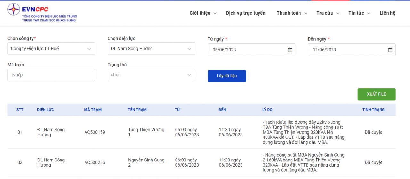410x179 pixels.
Task: Open the Trạng thái dropdown
Action: pos(151,75)
